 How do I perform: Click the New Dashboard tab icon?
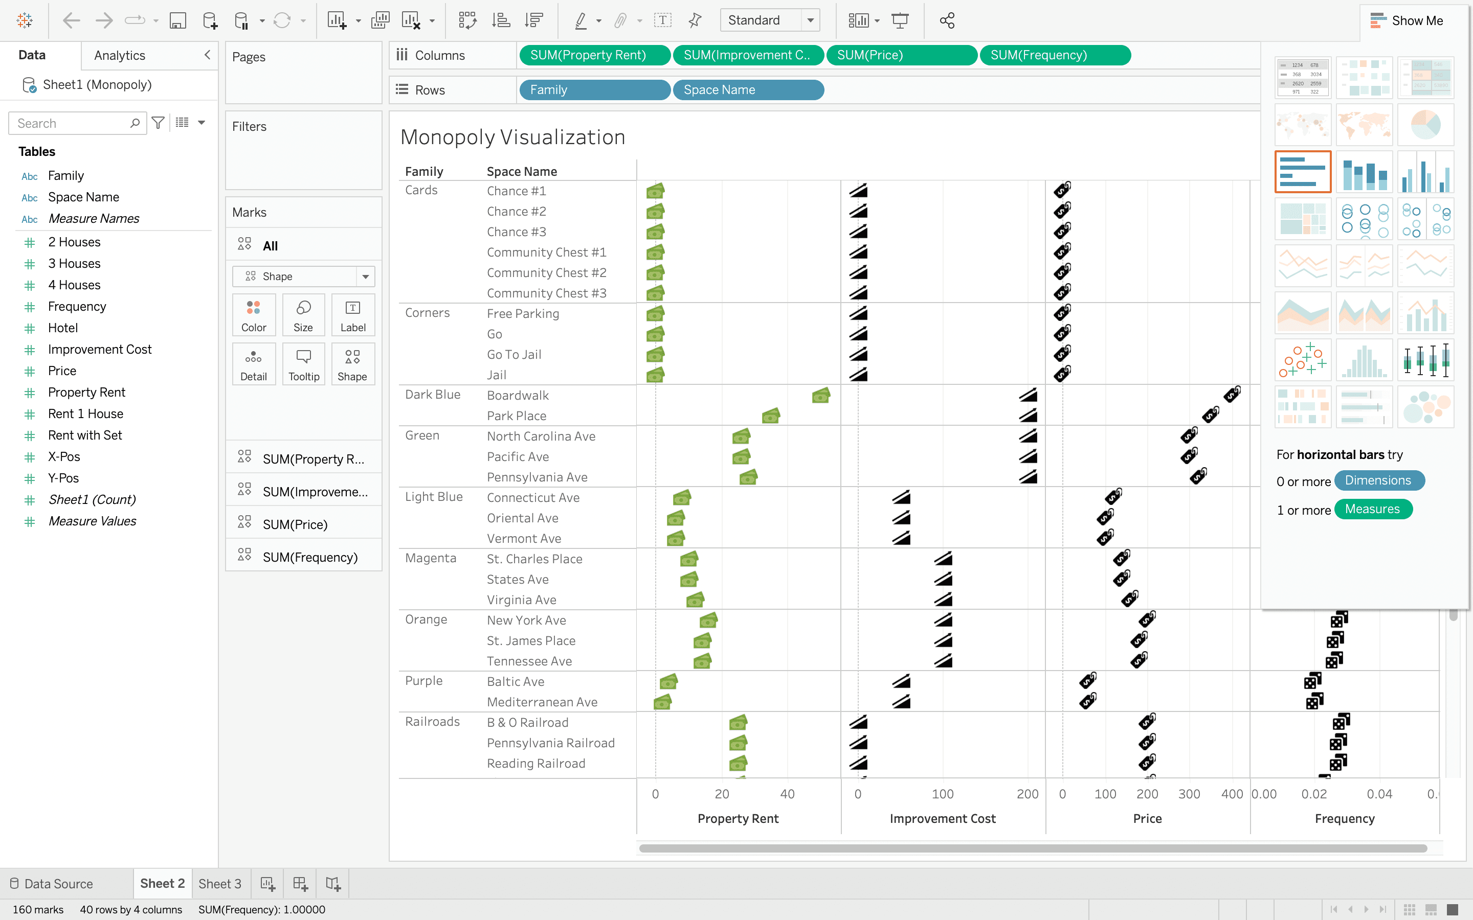point(300,884)
